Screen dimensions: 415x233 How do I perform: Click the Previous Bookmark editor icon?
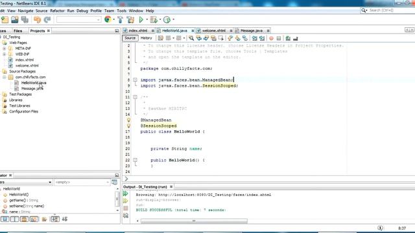(230, 38)
